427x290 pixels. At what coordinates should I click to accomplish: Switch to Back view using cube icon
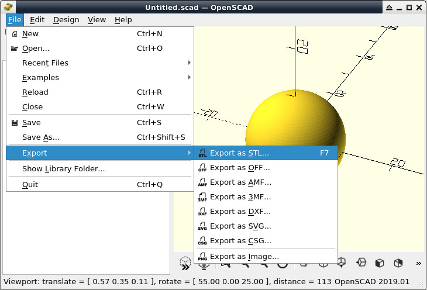(x=398, y=263)
